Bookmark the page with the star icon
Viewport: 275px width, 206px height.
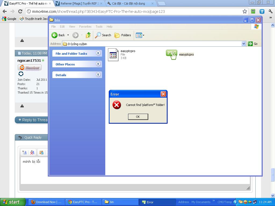pyautogui.click(x=245, y=11)
